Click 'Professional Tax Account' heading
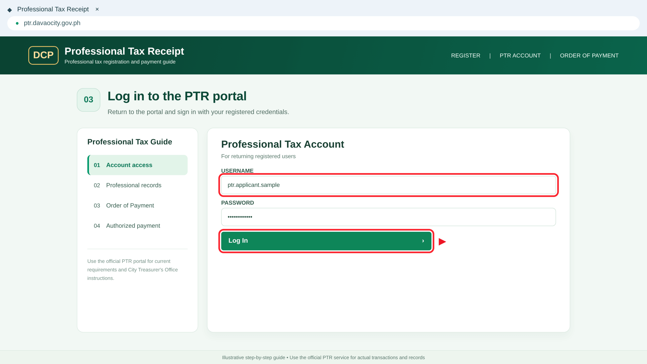This screenshot has height=364, width=647. click(283, 144)
